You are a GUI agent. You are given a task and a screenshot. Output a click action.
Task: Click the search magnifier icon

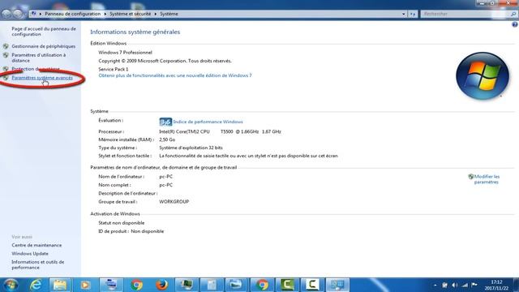click(x=513, y=14)
